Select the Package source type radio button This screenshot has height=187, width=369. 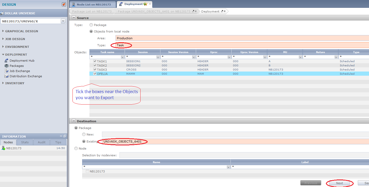click(91, 25)
